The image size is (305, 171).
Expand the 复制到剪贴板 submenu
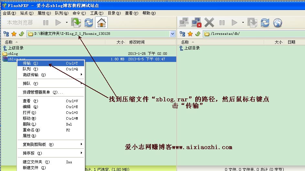[x=51, y=145]
